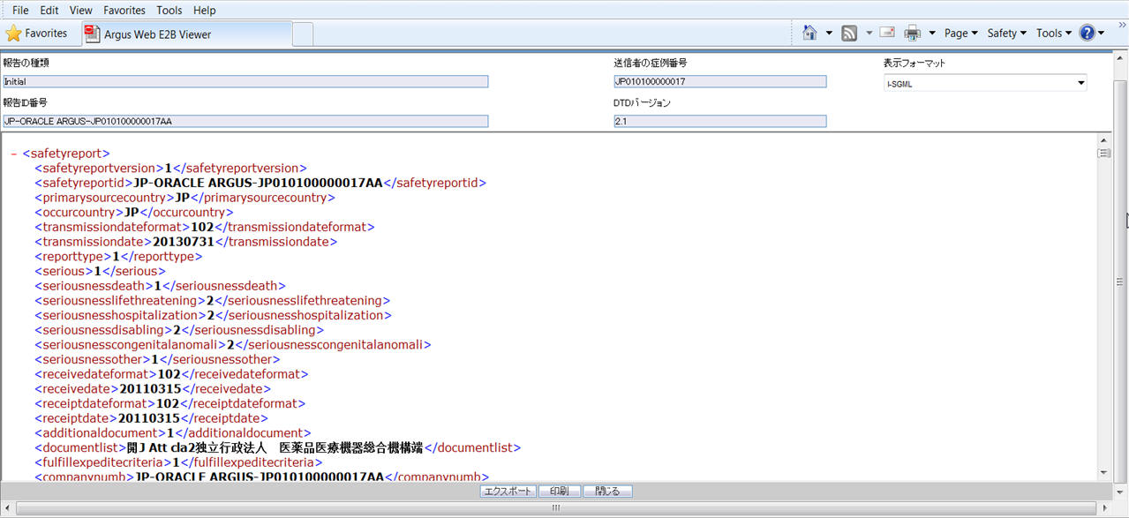Click the seriousnessdisabling line

coord(179,330)
